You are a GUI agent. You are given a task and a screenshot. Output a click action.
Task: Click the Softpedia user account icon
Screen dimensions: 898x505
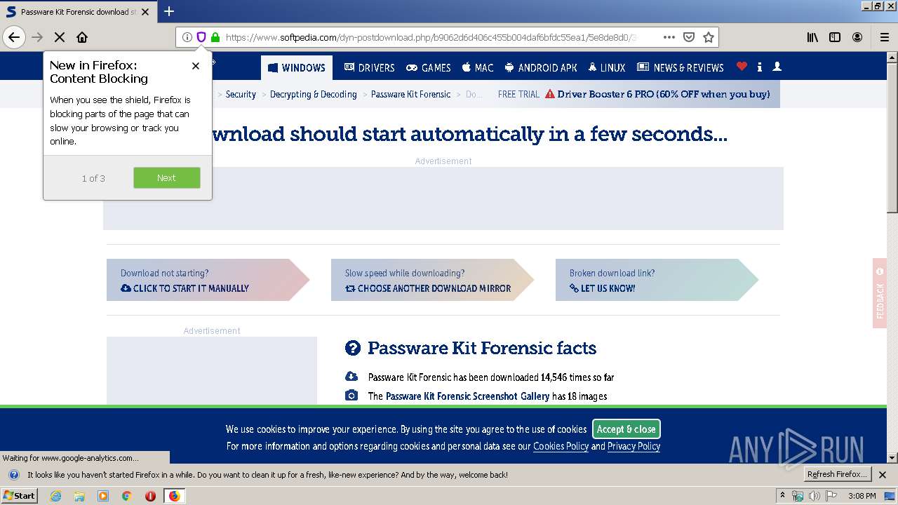[777, 67]
